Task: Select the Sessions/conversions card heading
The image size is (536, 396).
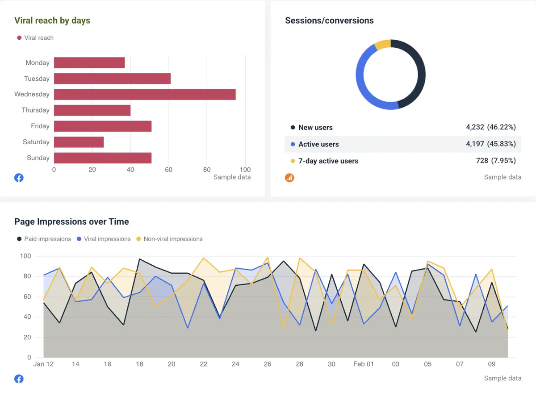Action: click(x=329, y=21)
